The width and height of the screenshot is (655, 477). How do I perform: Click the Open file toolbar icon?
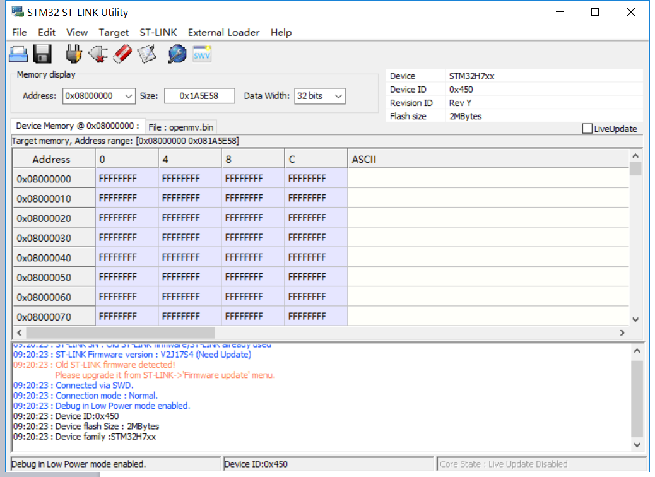click(18, 54)
